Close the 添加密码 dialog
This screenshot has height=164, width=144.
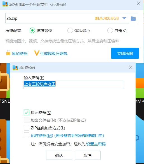131,67
